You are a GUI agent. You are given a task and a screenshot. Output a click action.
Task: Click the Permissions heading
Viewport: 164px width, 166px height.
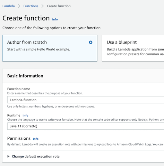click(x=19, y=138)
